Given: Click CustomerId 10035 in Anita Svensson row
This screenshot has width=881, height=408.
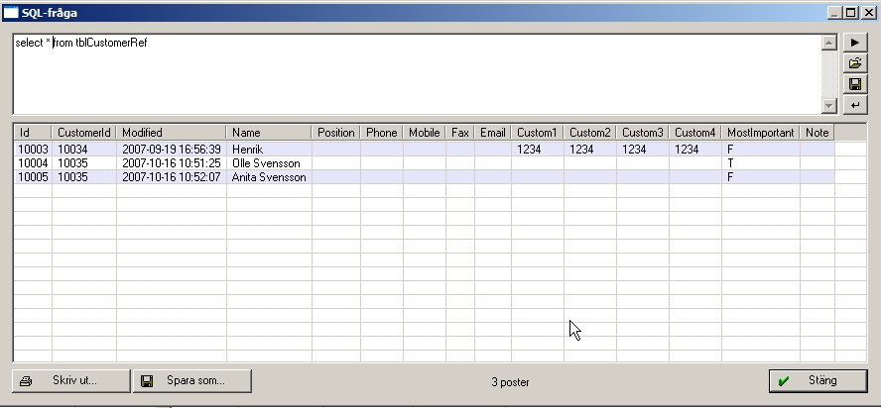Looking at the screenshot, I should coord(84,177).
